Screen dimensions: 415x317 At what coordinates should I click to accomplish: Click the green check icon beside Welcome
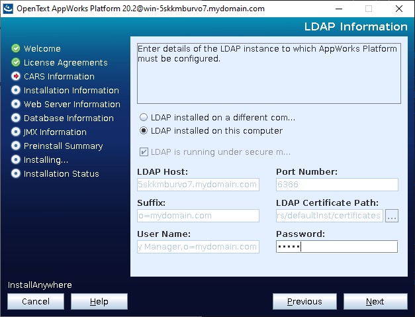(x=16, y=48)
